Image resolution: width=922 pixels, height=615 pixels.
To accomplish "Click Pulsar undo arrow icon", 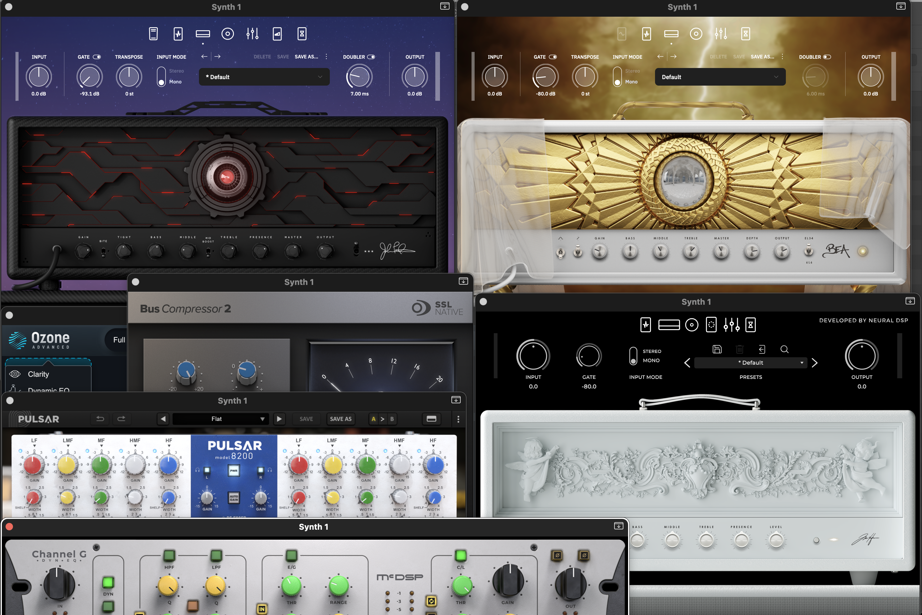I will (100, 419).
